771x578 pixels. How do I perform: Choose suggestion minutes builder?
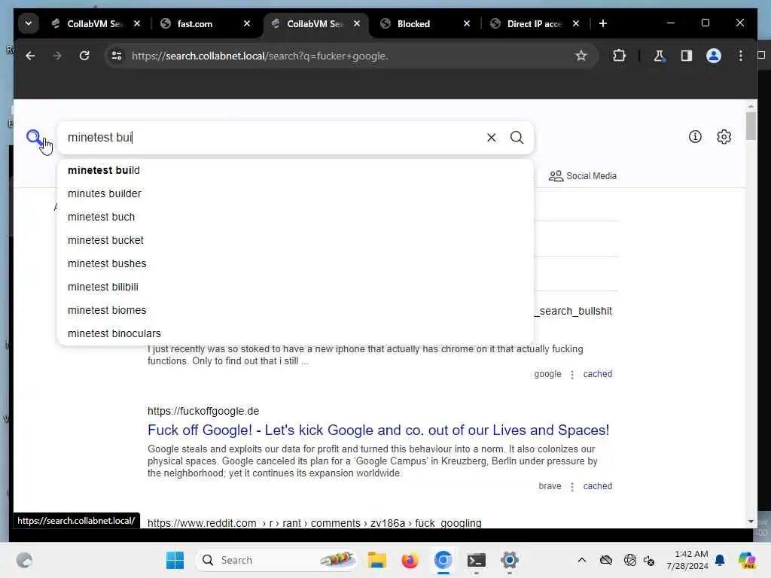pos(295,193)
